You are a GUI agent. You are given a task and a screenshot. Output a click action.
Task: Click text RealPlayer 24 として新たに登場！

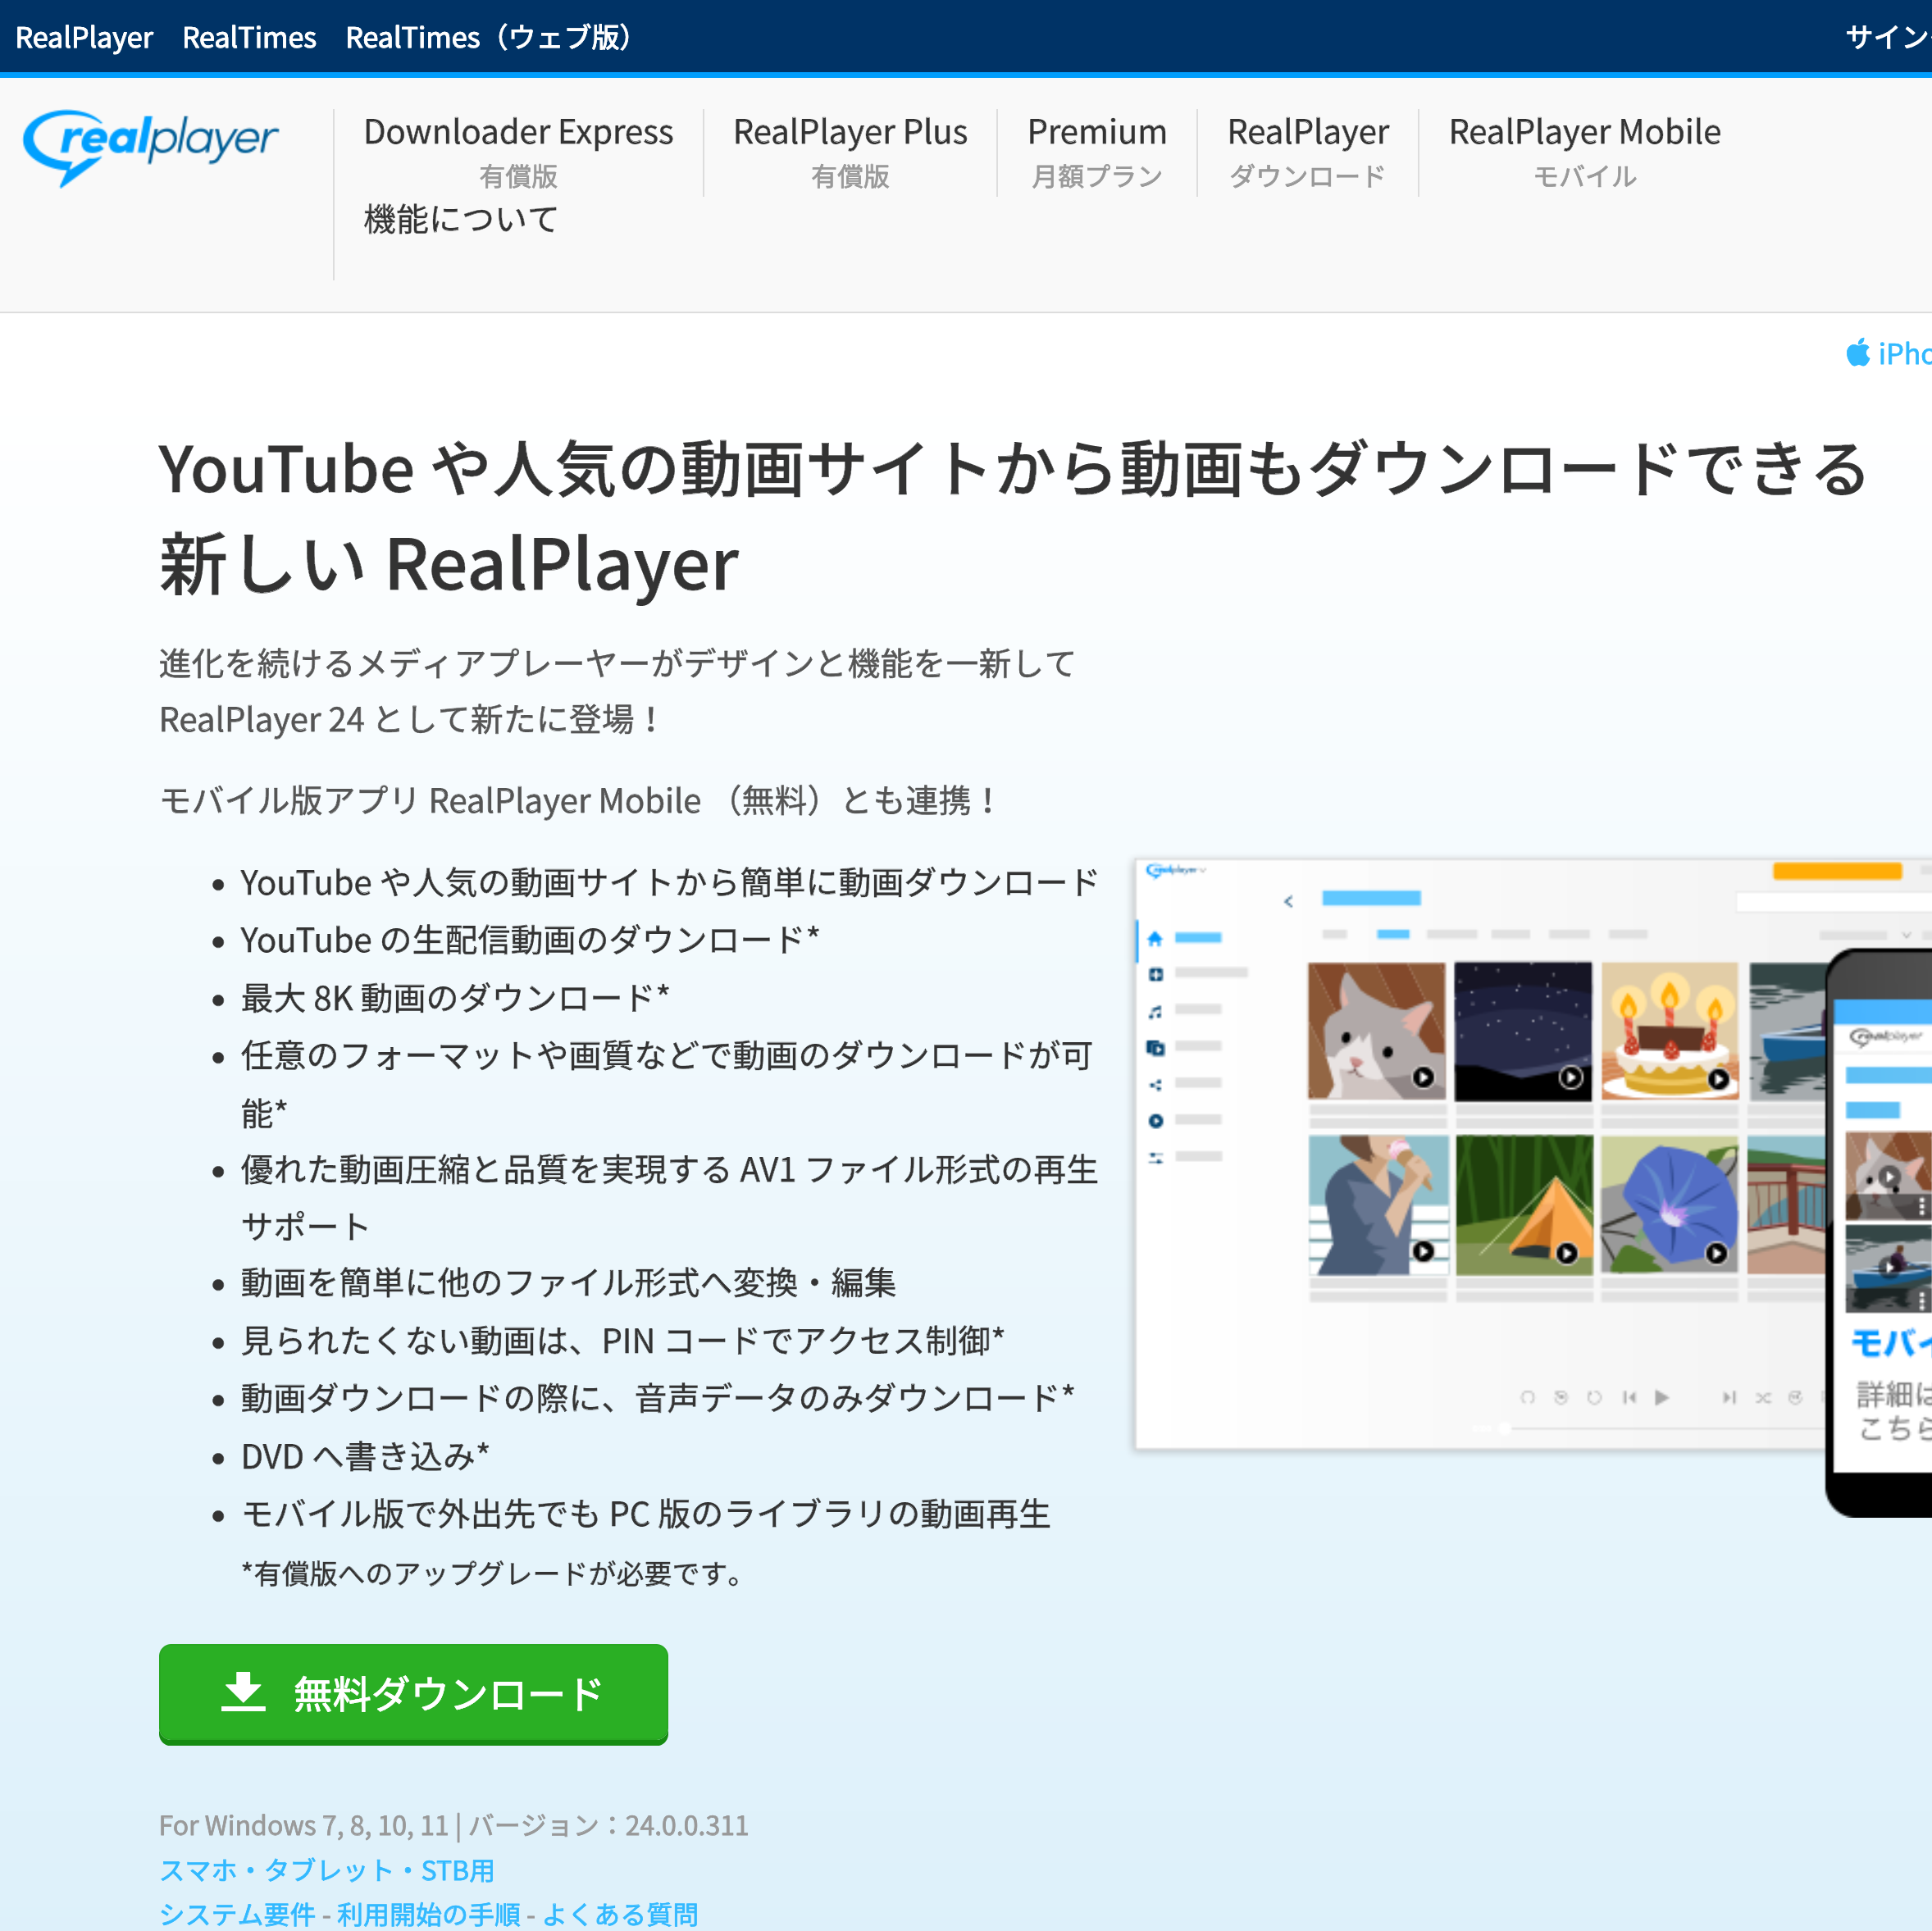[411, 719]
